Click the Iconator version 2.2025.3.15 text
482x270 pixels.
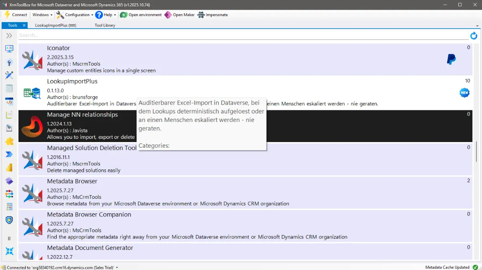[60, 57]
